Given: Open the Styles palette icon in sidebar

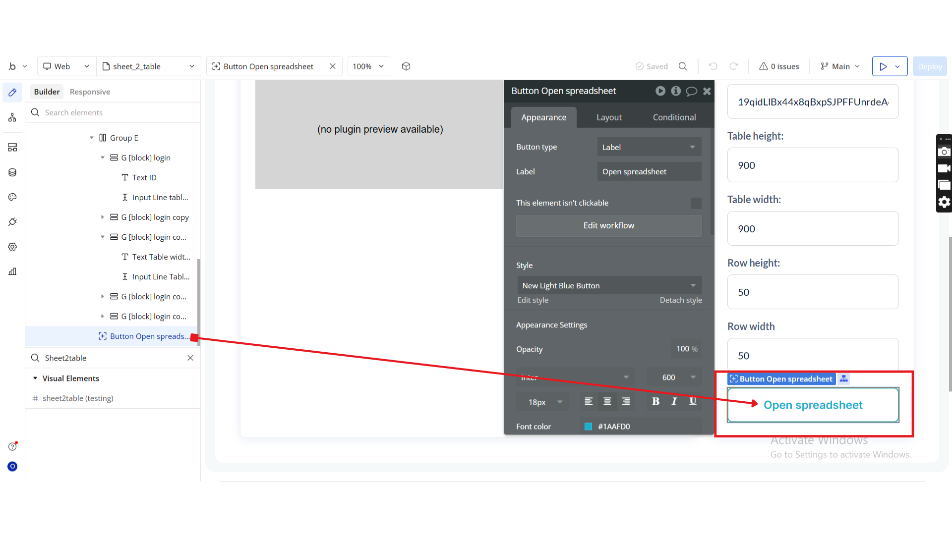Looking at the screenshot, I should click(x=12, y=197).
